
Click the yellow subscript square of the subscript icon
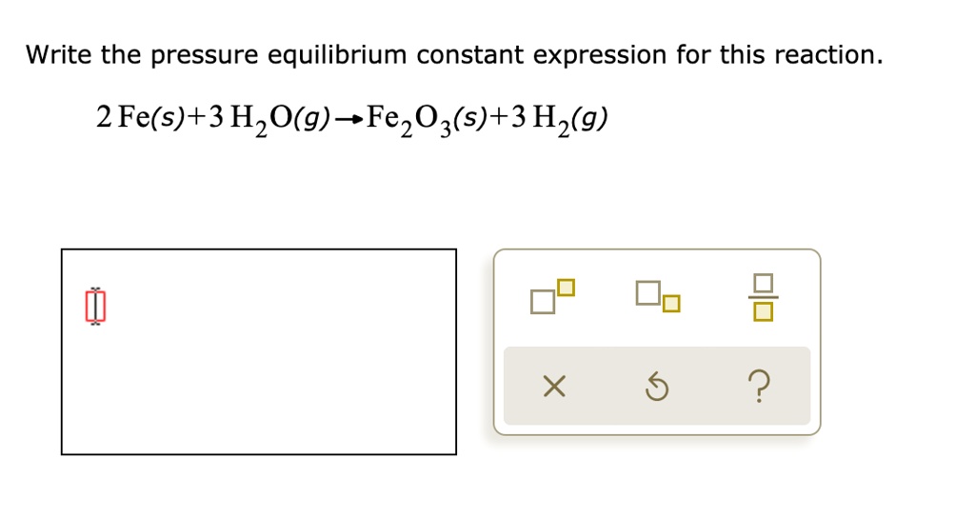(x=671, y=304)
